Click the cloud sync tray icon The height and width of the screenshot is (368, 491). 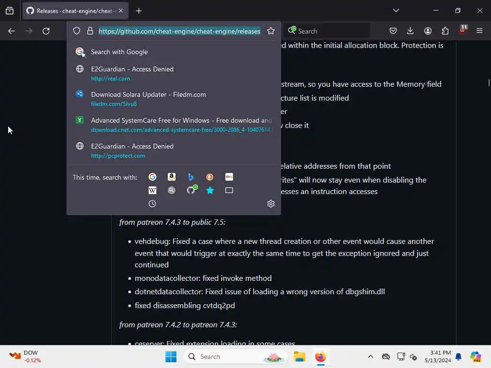click(x=386, y=356)
